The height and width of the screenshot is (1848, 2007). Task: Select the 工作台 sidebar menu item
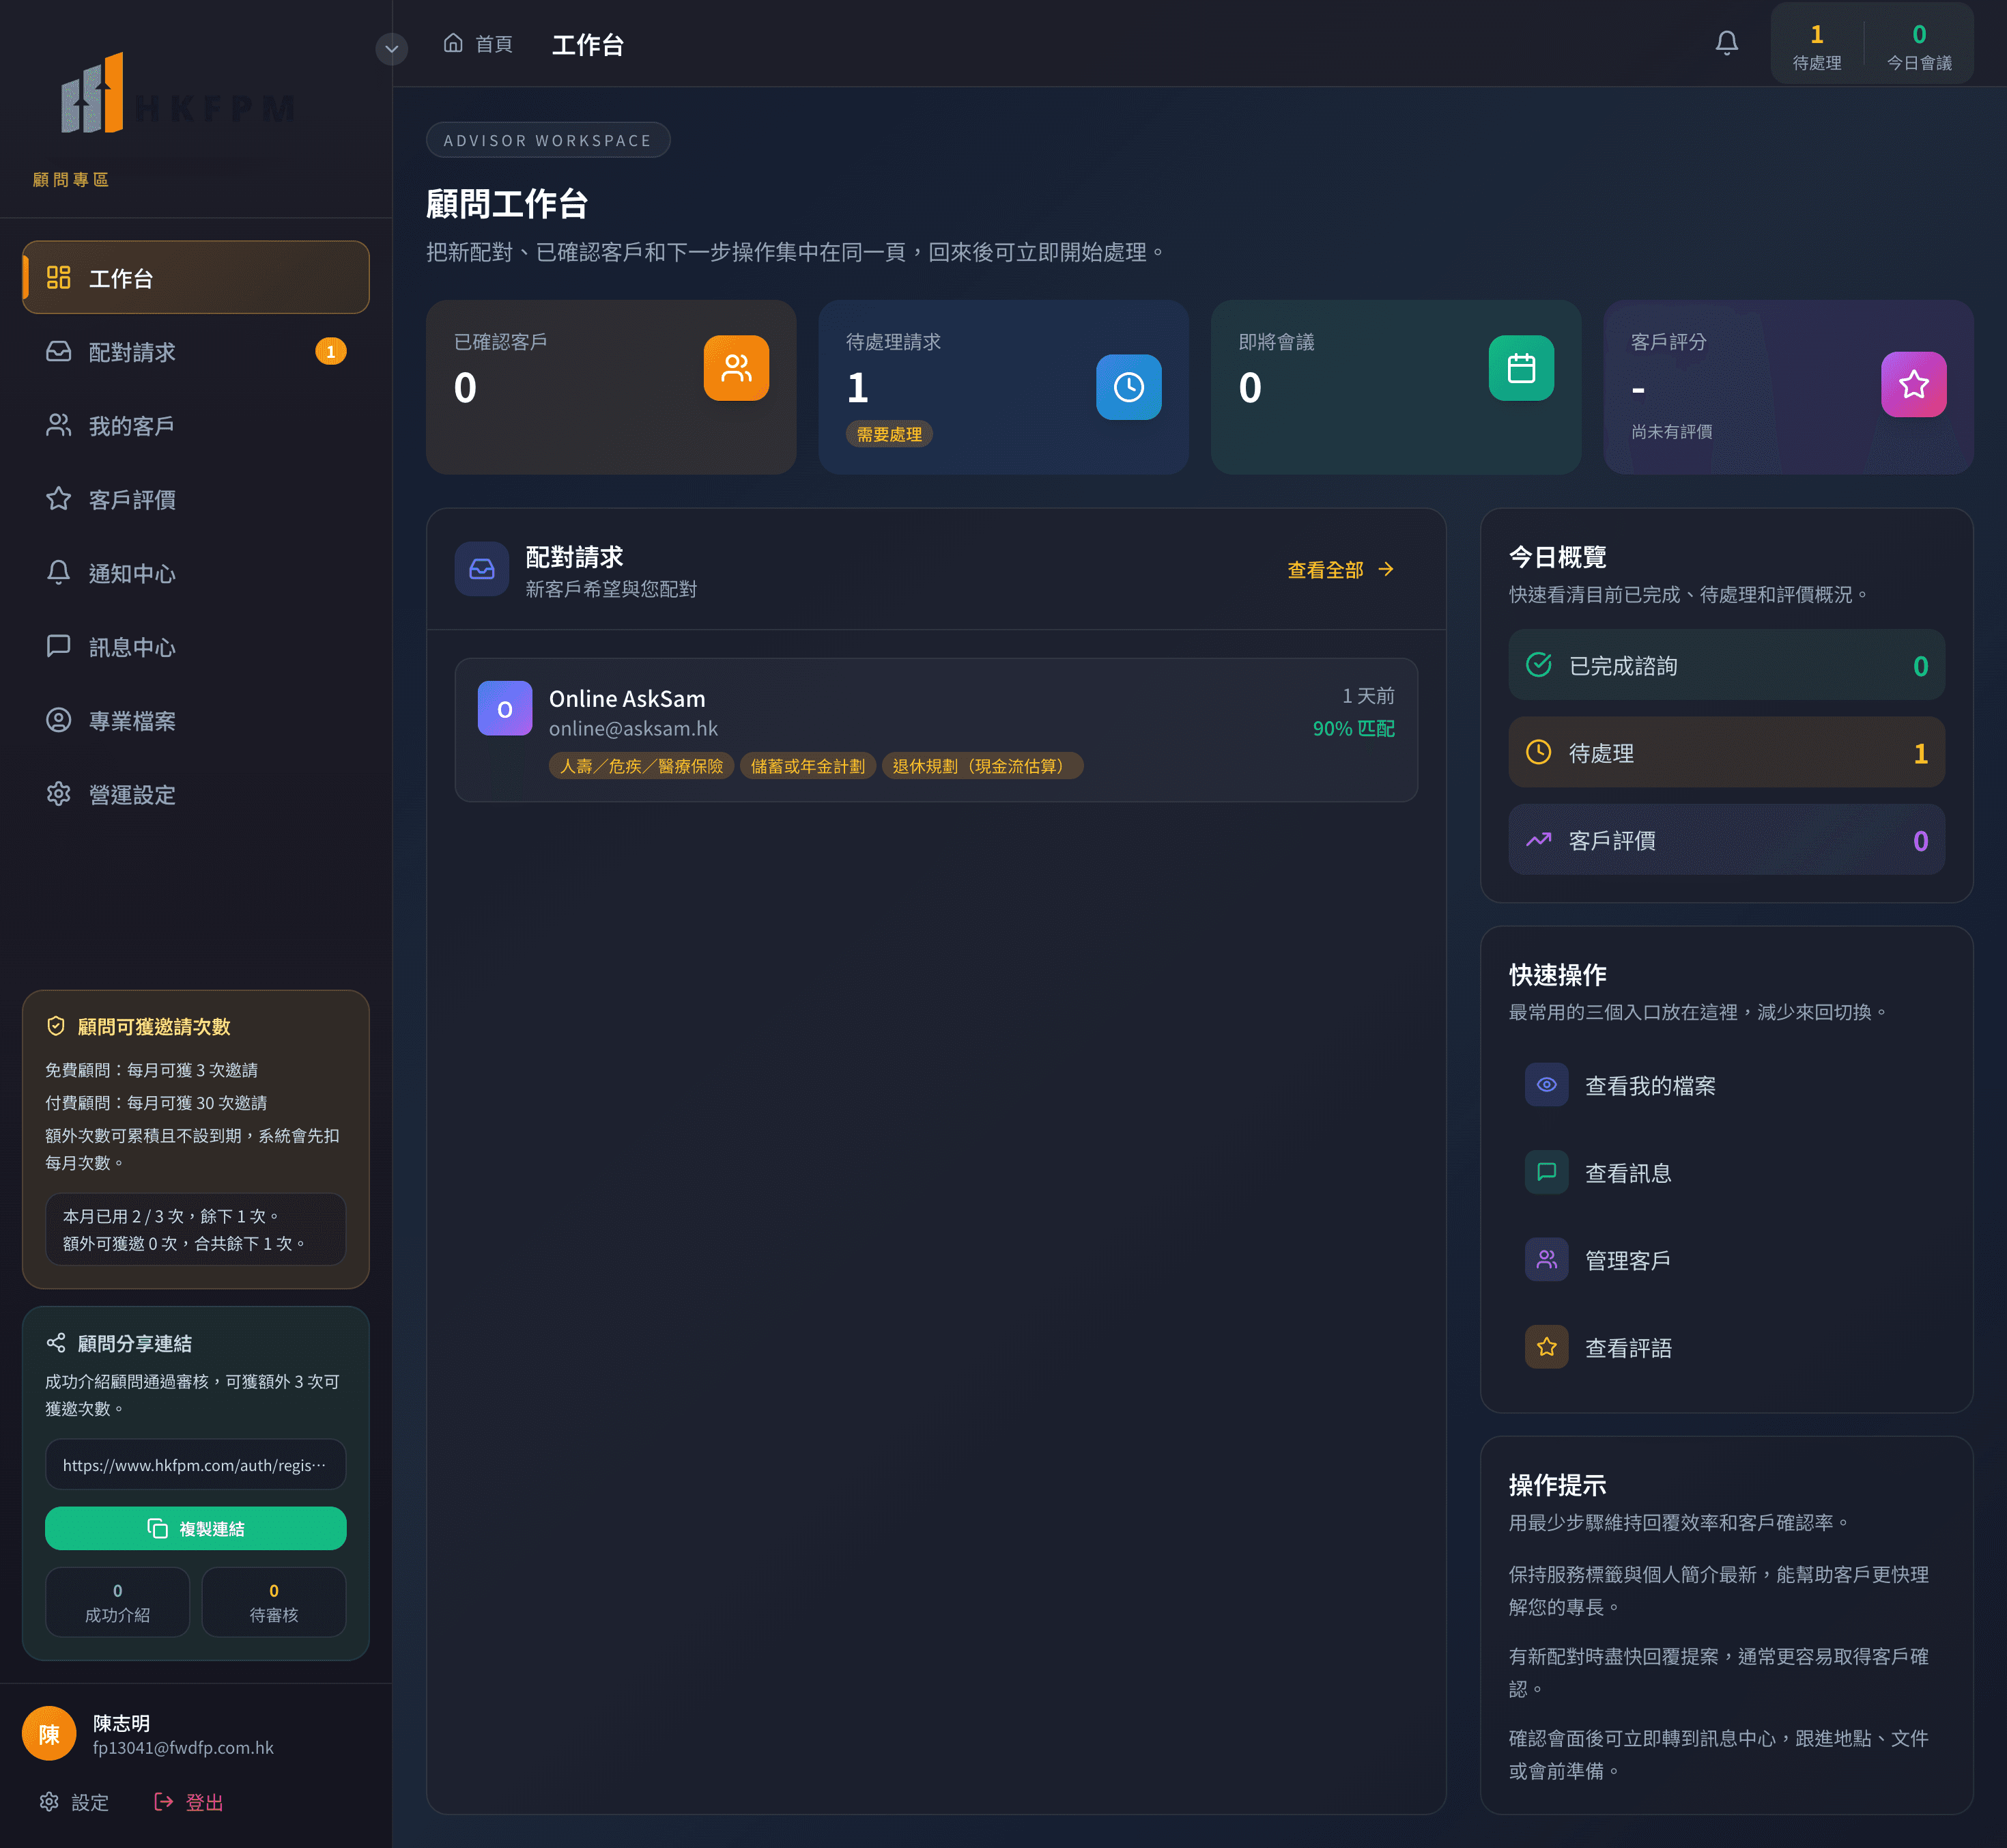coord(196,277)
